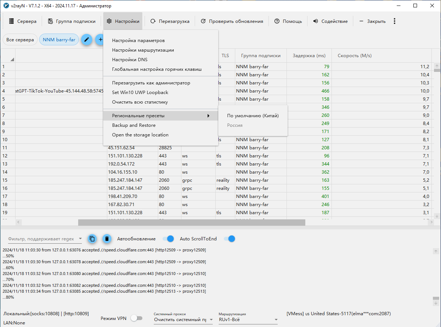Select the Все сервера group chip

pyautogui.click(x=20, y=40)
